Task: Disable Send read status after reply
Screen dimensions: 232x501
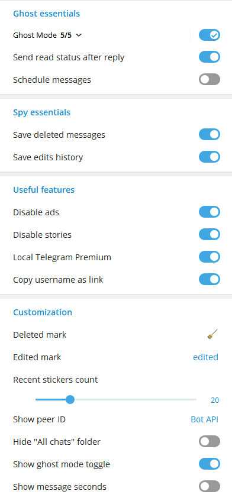Action: coord(210,57)
